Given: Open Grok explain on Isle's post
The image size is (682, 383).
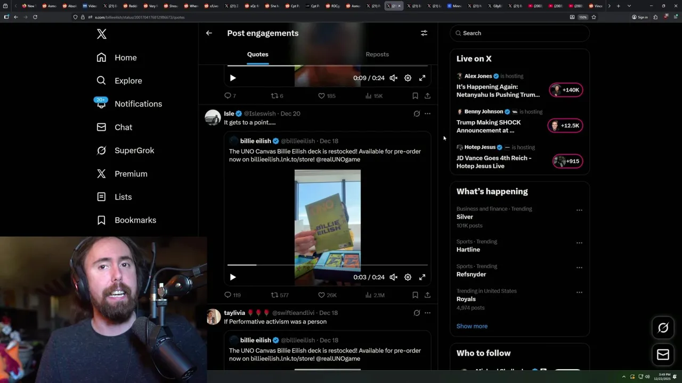Looking at the screenshot, I should (417, 113).
